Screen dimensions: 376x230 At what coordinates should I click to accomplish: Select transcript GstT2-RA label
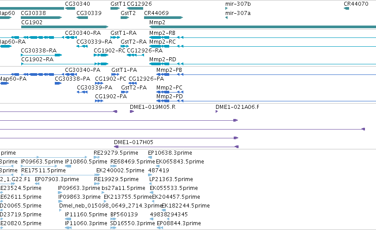click(x=133, y=41)
